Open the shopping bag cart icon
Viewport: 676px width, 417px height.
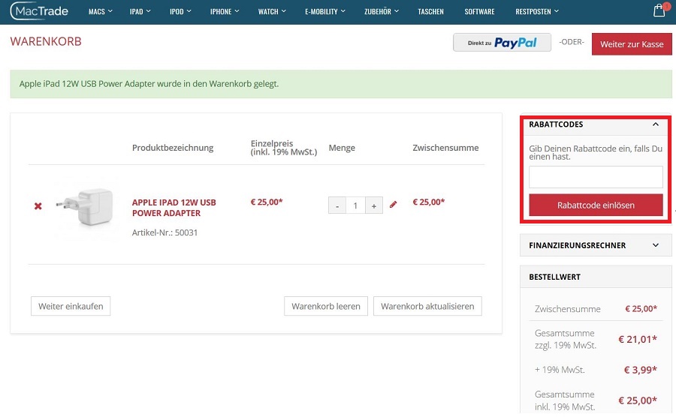click(x=659, y=10)
